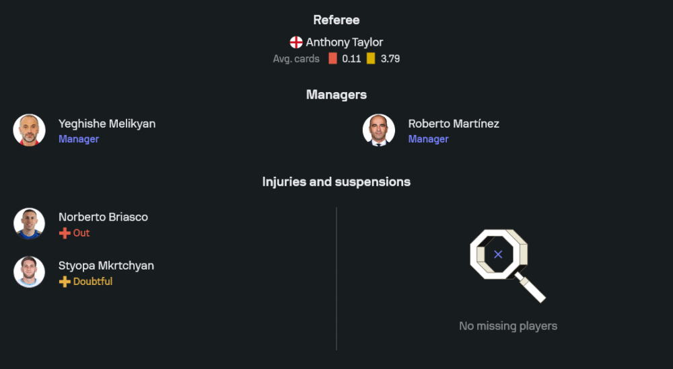Open Norberto Briasco's player page

[x=103, y=217]
